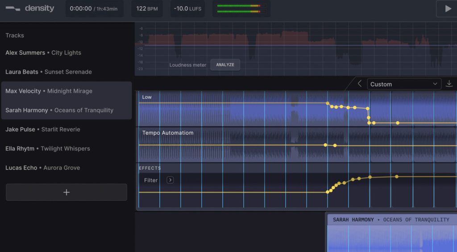Open Jake Pulse Starlit Reverie track
457x252 pixels.
pyautogui.click(x=43, y=129)
